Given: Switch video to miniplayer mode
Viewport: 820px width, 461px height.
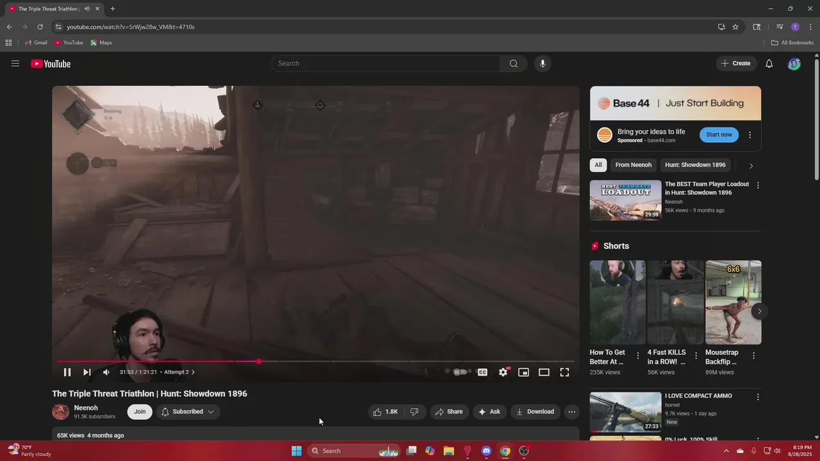Looking at the screenshot, I should tap(523, 372).
